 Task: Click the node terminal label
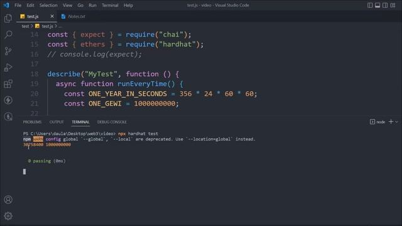tap(381, 122)
